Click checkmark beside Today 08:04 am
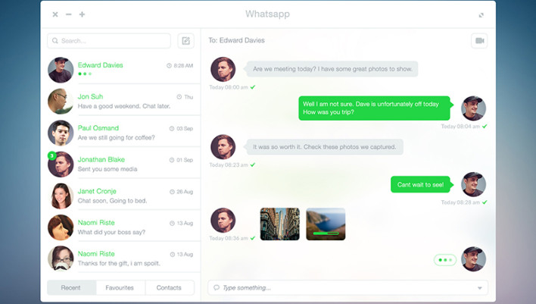This screenshot has height=304, width=536. tap(485, 127)
